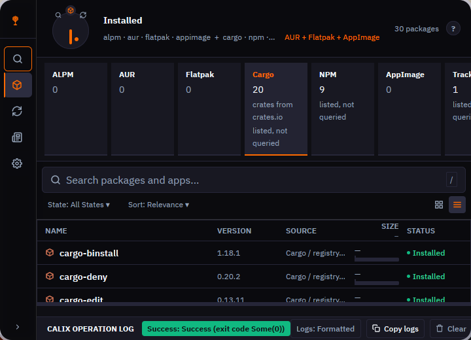
Task: Click the version 1.18.1 cell
Action: click(228, 253)
